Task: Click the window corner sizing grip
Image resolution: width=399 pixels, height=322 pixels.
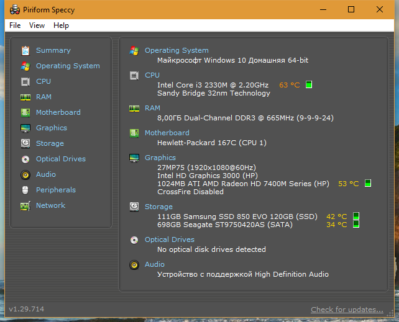Action: 390,313
